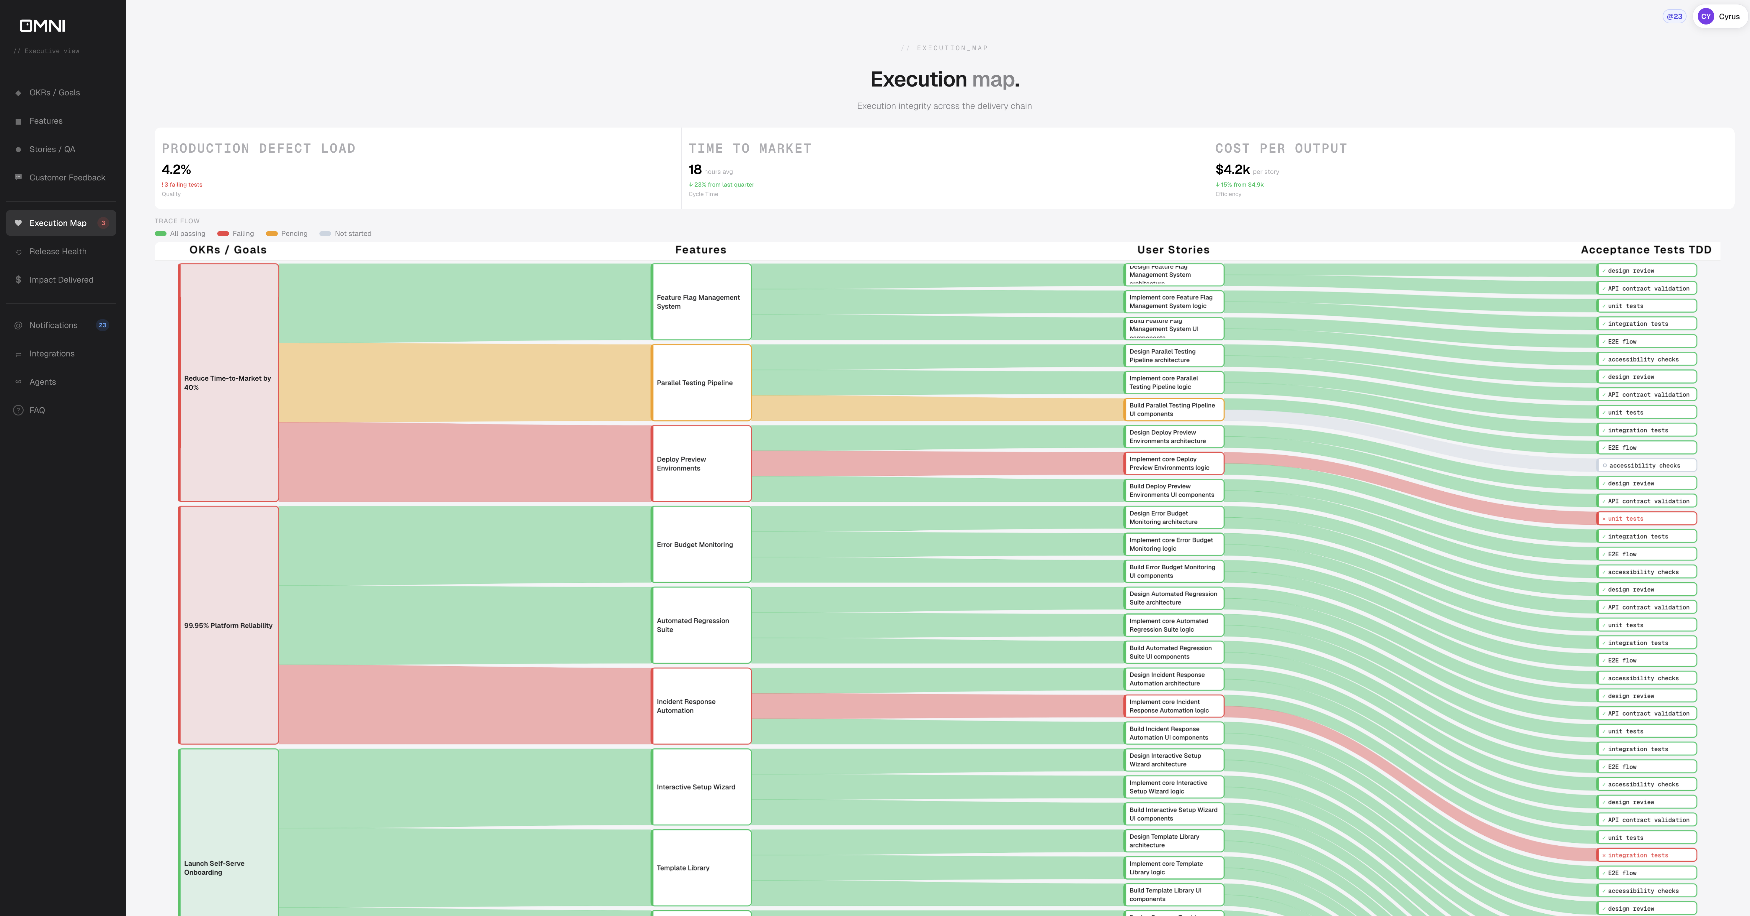
Task: Click the OKRs / Goals diamond icon
Action: (x=18, y=93)
